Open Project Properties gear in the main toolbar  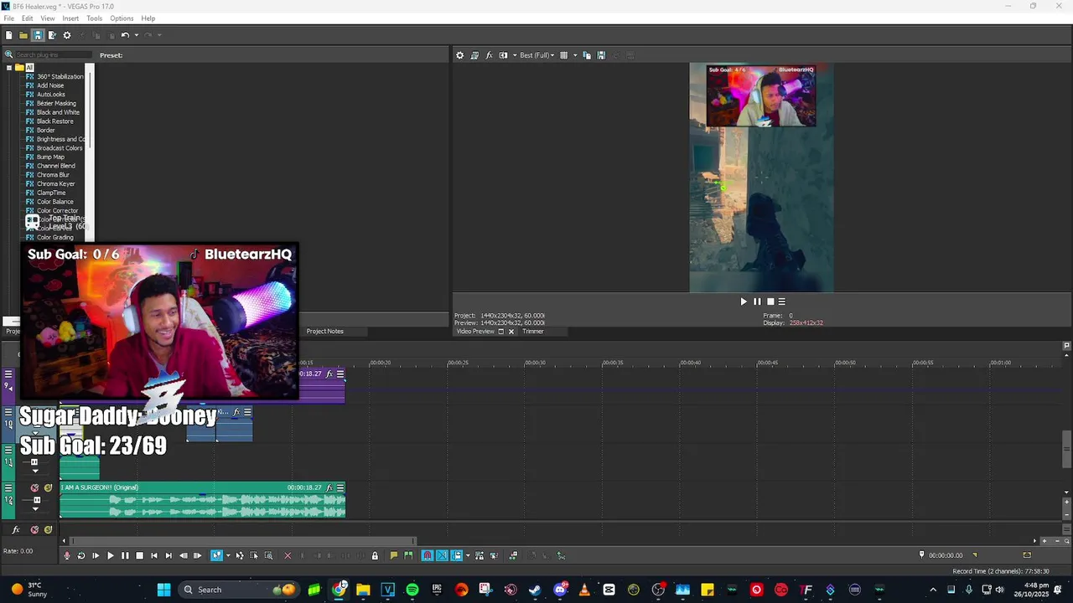67,35
